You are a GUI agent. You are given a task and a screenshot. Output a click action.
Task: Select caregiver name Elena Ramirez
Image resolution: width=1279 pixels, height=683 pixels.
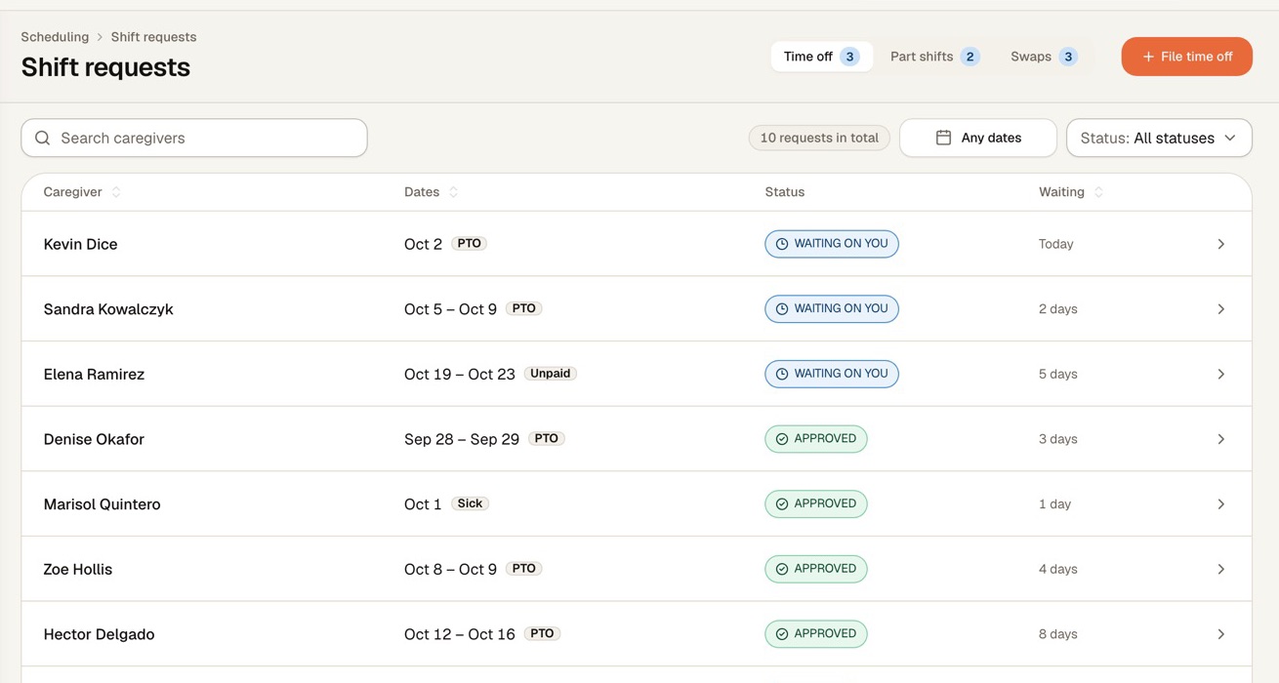click(94, 374)
